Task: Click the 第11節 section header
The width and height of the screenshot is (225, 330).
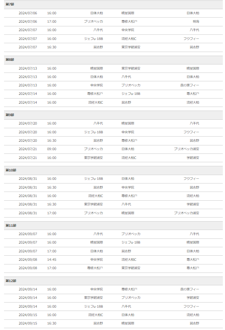Action: [113, 226]
